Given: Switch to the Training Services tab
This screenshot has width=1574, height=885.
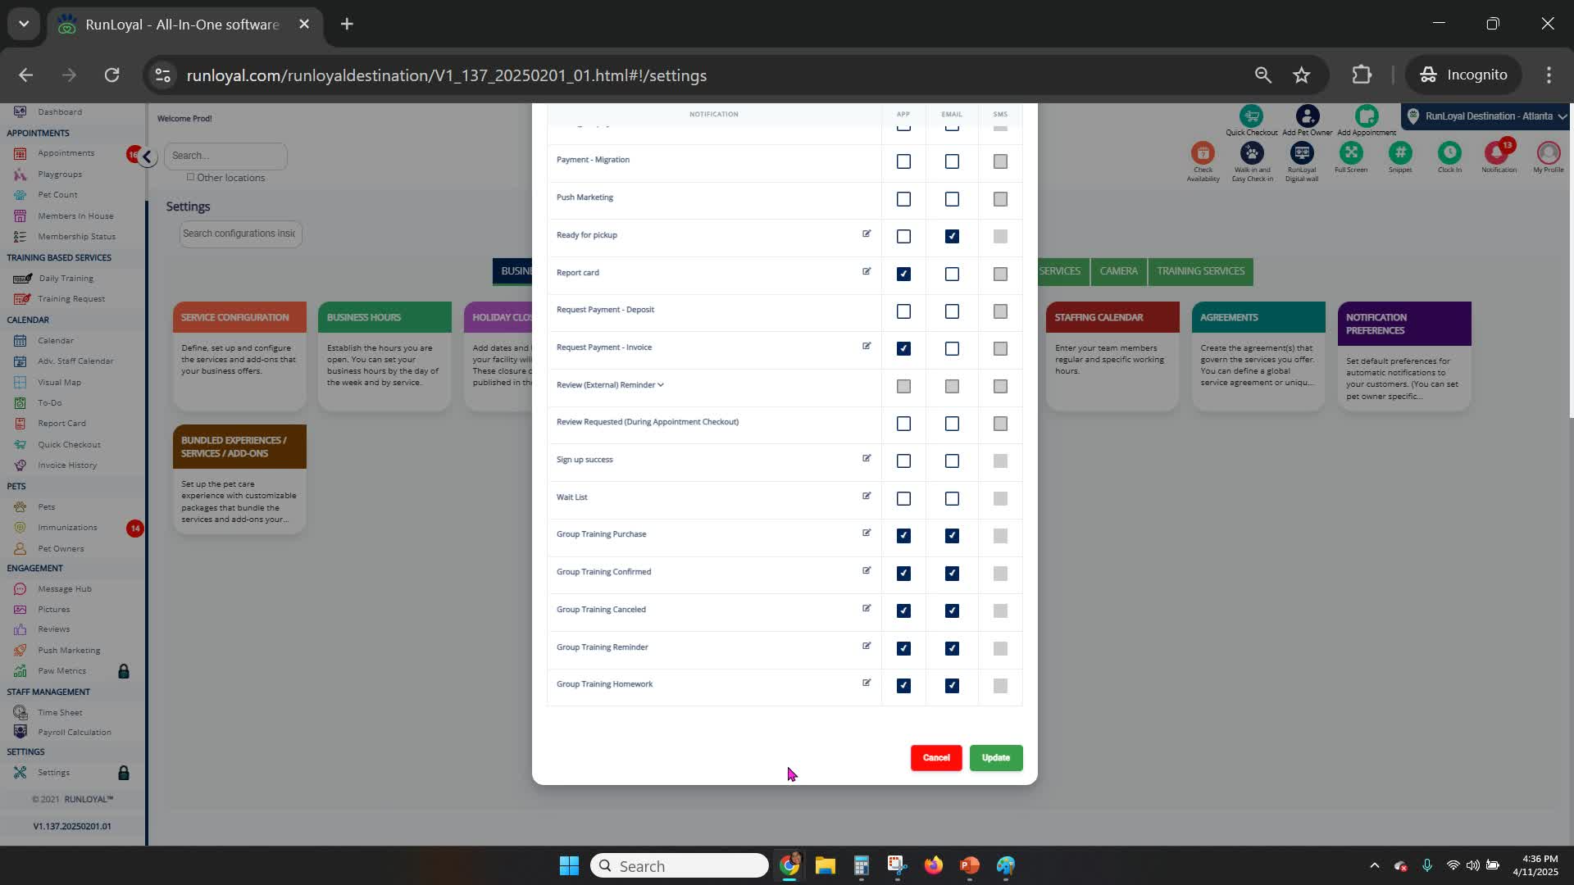Looking at the screenshot, I should pyautogui.click(x=1200, y=271).
